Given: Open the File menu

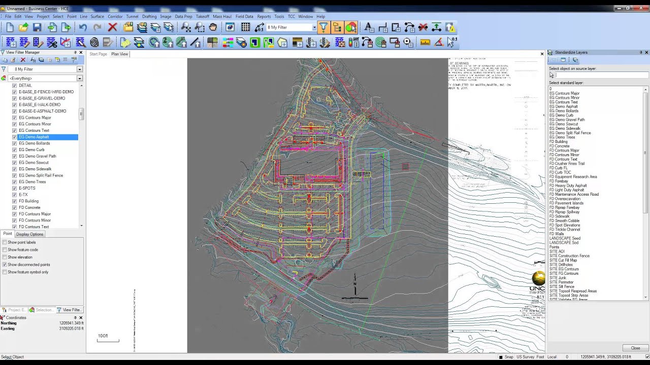Looking at the screenshot, I should [x=8, y=17].
